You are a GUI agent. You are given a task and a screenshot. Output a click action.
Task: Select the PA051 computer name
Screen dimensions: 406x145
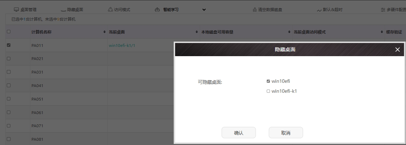tap(37, 99)
